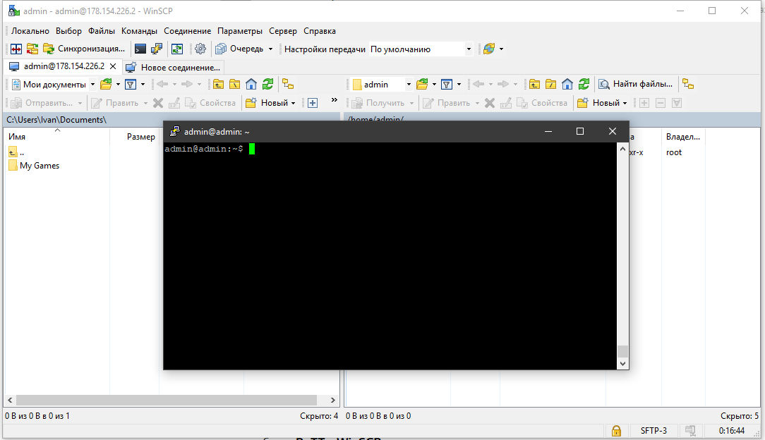765x440 pixels.
Task: Open the Новое соединение... tab
Action: click(173, 67)
